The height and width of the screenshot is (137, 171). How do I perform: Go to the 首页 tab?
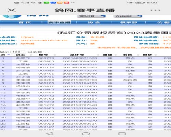click(25, 22)
